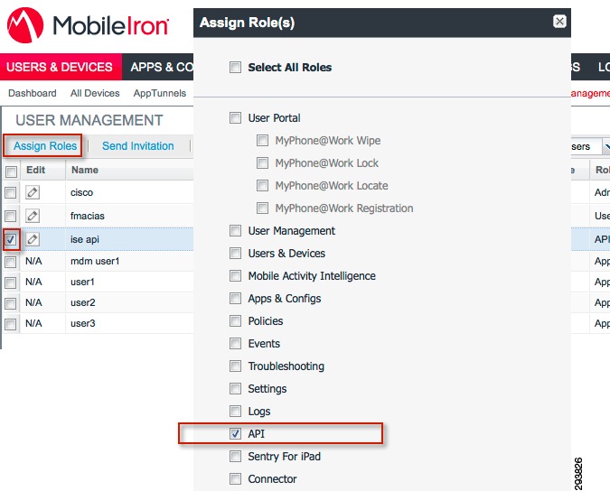Check MyPhone@Work Lock option
Screen dimensions: 610x491
click(263, 162)
